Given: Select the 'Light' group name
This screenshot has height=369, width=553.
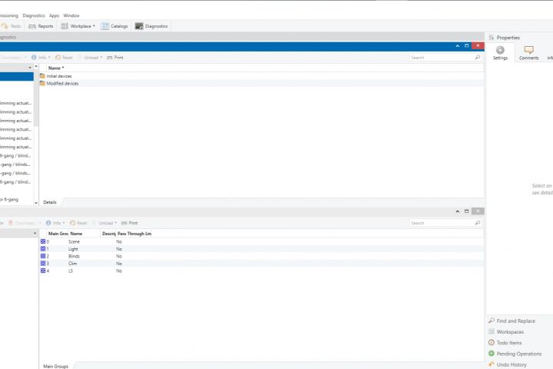Looking at the screenshot, I should (x=73, y=249).
